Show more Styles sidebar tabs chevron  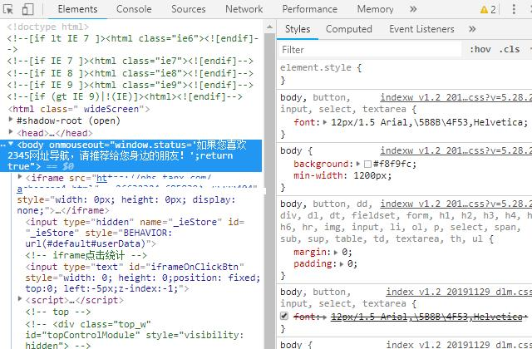point(472,29)
